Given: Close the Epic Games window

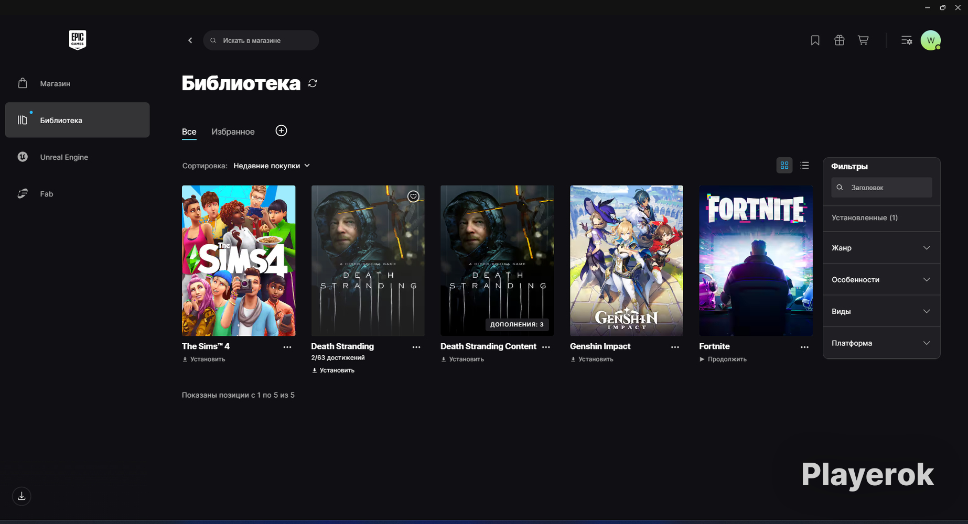Looking at the screenshot, I should 958,7.
